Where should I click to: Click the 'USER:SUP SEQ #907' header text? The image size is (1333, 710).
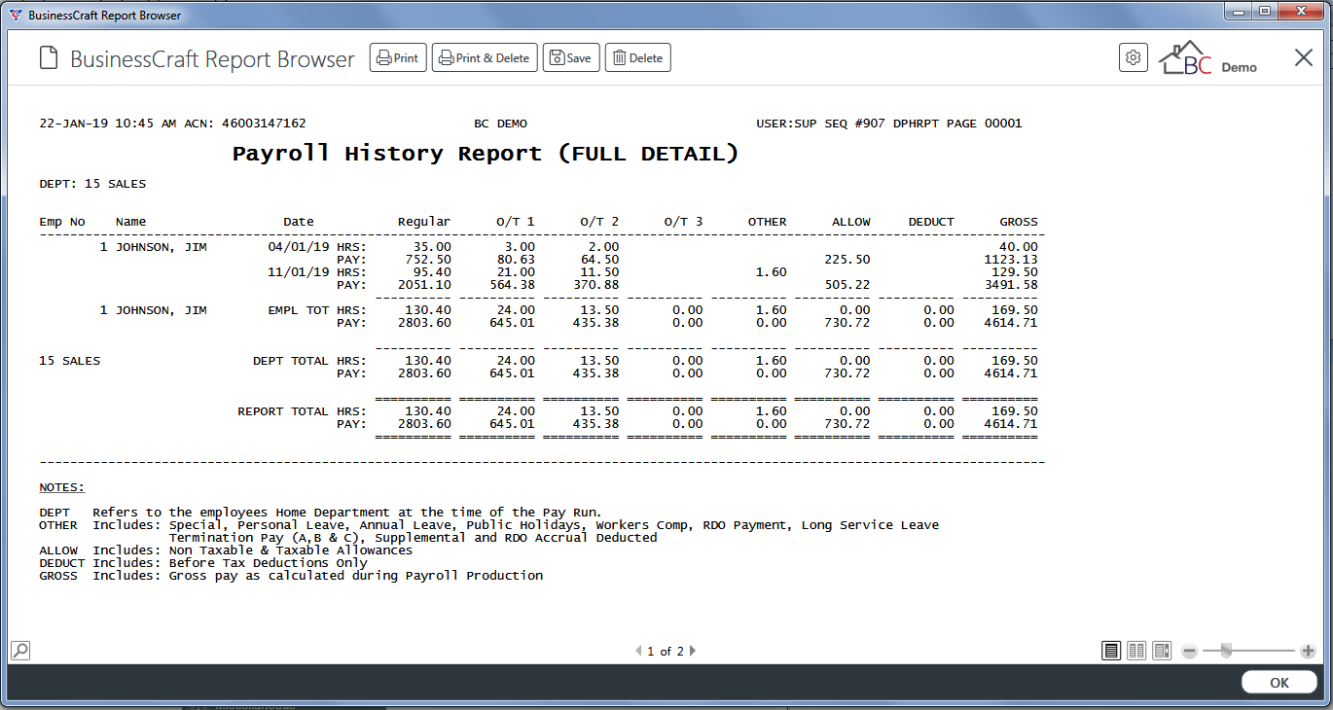click(x=821, y=124)
